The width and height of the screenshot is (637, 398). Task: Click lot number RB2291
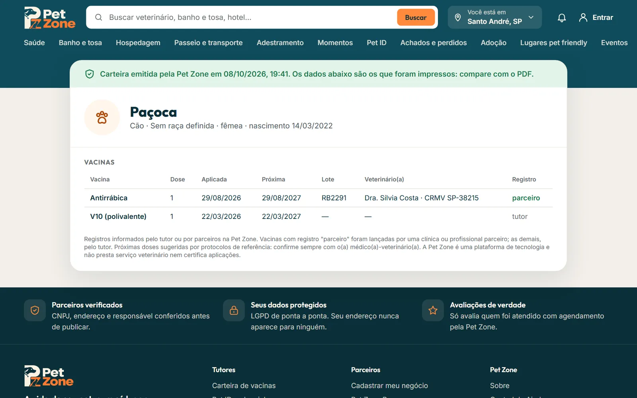pyautogui.click(x=334, y=198)
